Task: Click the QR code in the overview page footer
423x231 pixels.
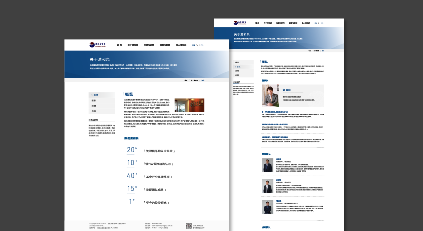Action: [189, 226]
